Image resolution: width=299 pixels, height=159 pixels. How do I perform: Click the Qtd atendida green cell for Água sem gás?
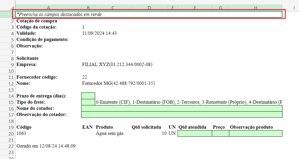pos(195,133)
